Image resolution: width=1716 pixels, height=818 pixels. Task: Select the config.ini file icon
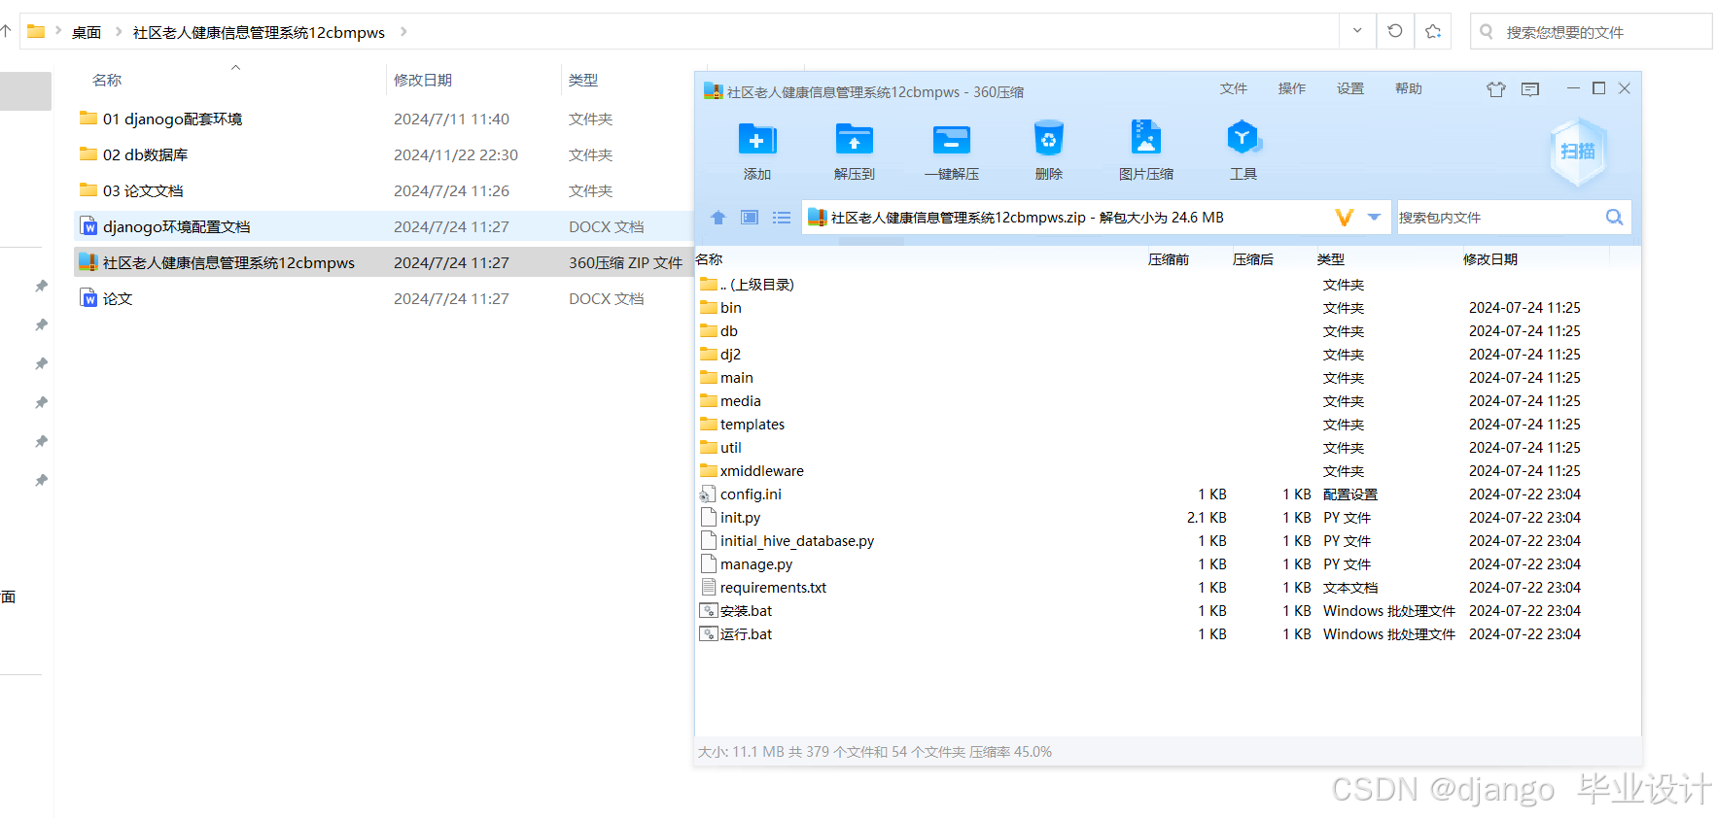708,494
